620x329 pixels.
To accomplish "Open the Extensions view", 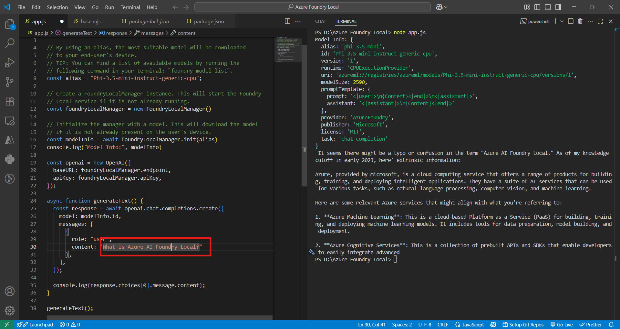I will click(10, 101).
